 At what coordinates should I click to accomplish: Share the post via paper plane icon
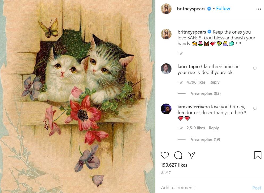tap(191, 155)
